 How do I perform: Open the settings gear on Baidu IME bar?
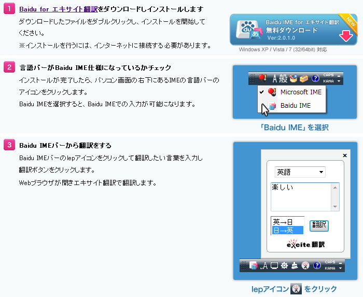(x=284, y=266)
